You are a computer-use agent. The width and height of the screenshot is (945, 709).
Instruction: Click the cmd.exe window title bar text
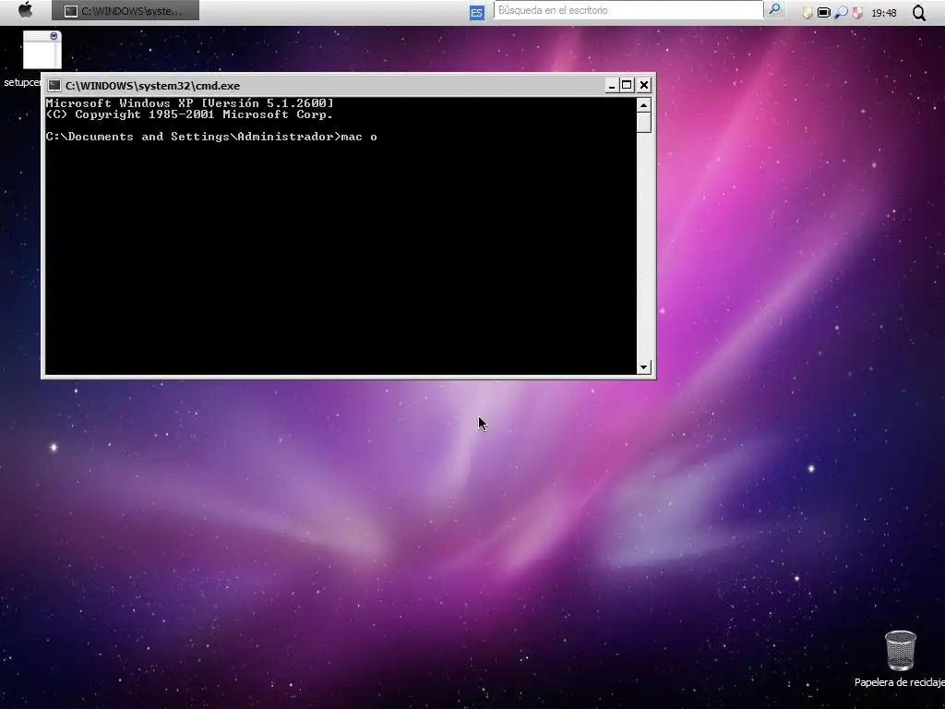click(x=152, y=86)
